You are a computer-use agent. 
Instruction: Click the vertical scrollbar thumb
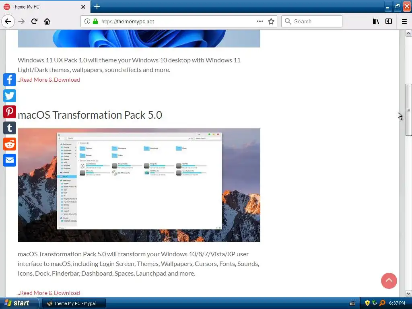408,109
